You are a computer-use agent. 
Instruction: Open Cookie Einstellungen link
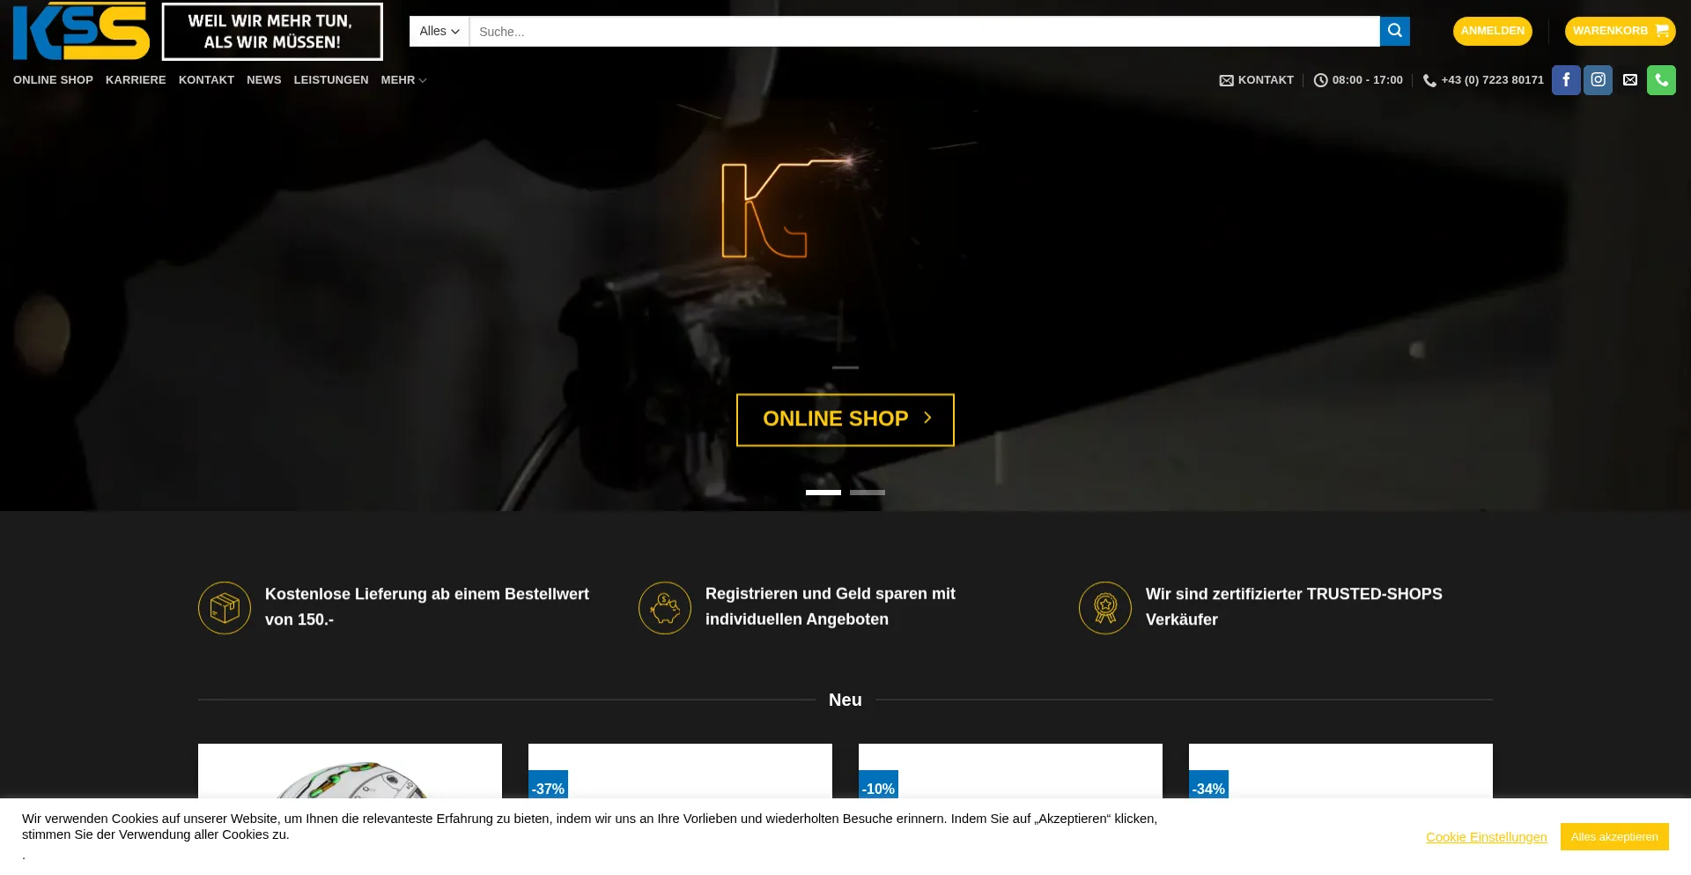(1486, 837)
